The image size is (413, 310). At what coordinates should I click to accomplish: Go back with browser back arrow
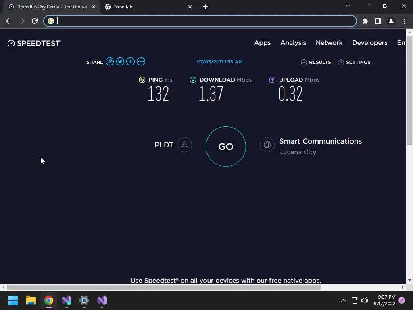coord(9,21)
